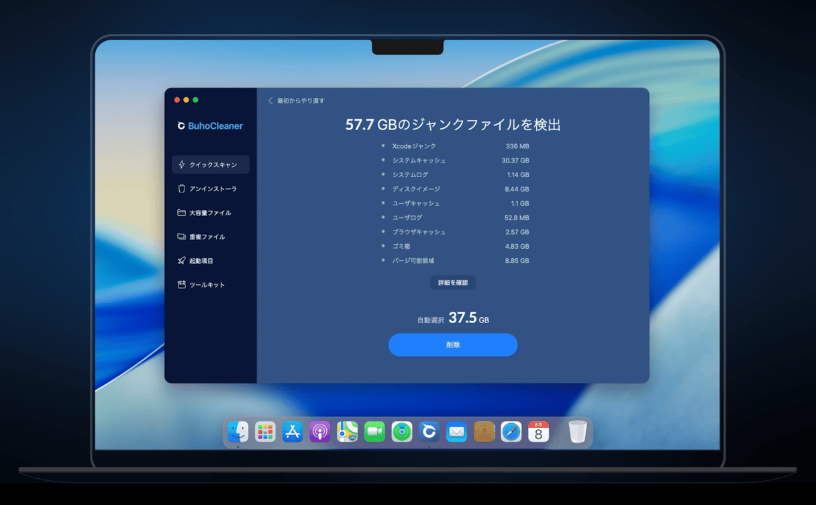Toggle the パージ可能領域 selection dot

382,260
